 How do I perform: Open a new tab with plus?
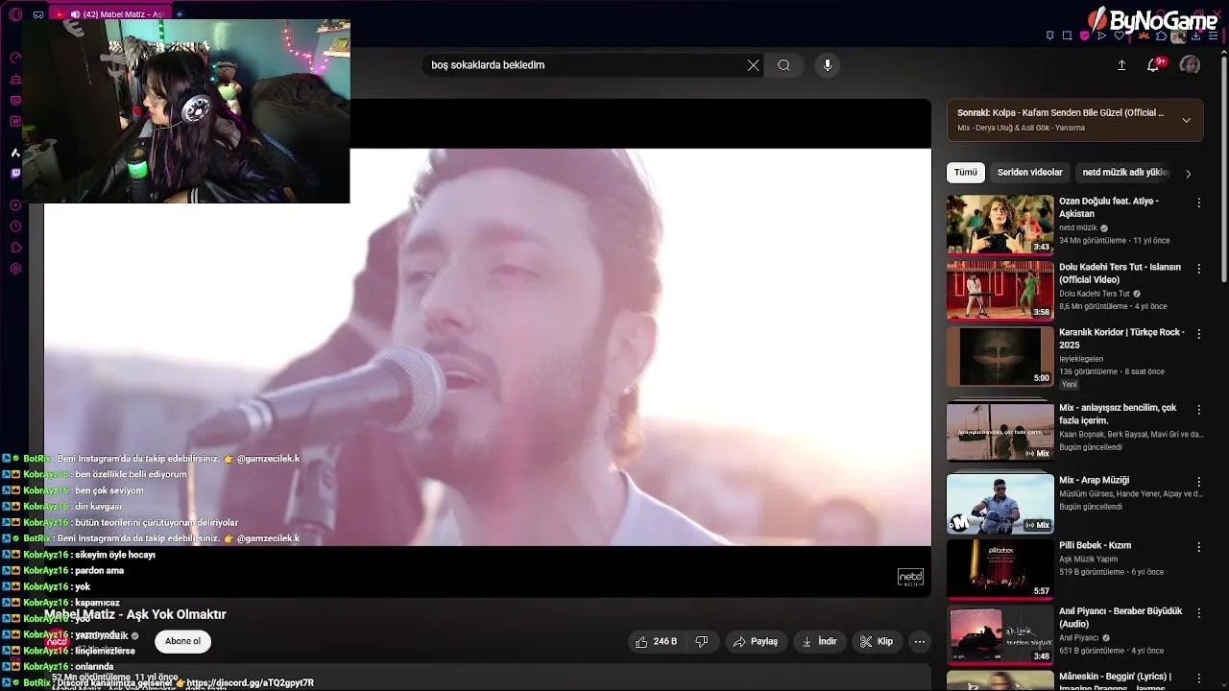coord(180,14)
